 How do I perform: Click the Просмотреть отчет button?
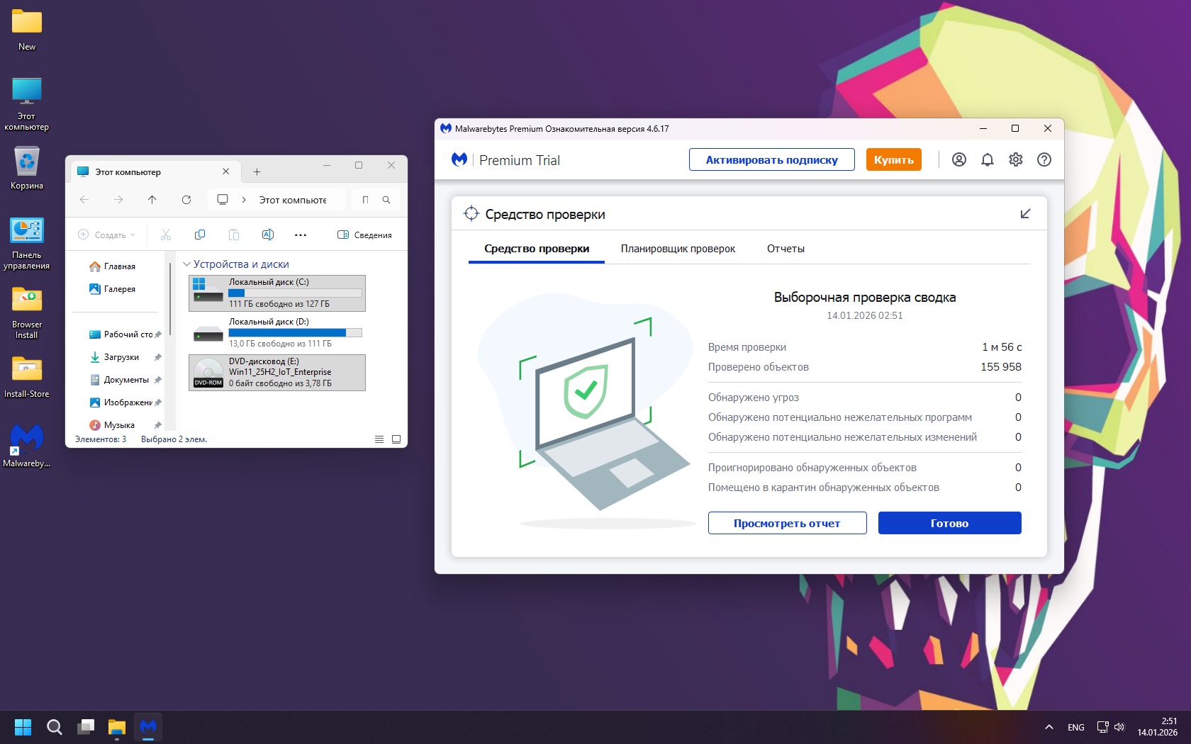pyautogui.click(x=787, y=523)
